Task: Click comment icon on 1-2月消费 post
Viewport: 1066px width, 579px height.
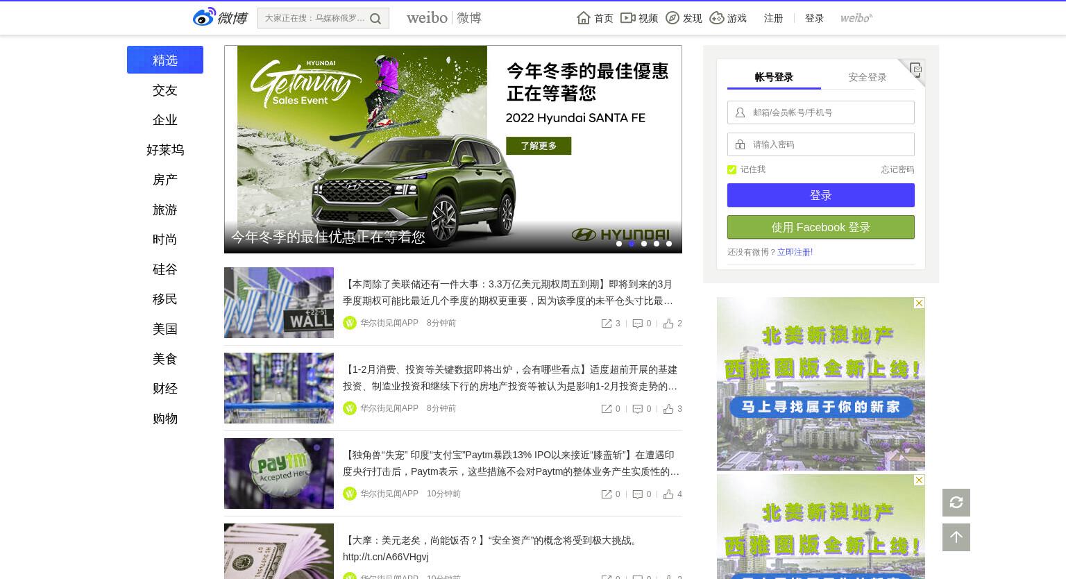Action: (x=637, y=409)
